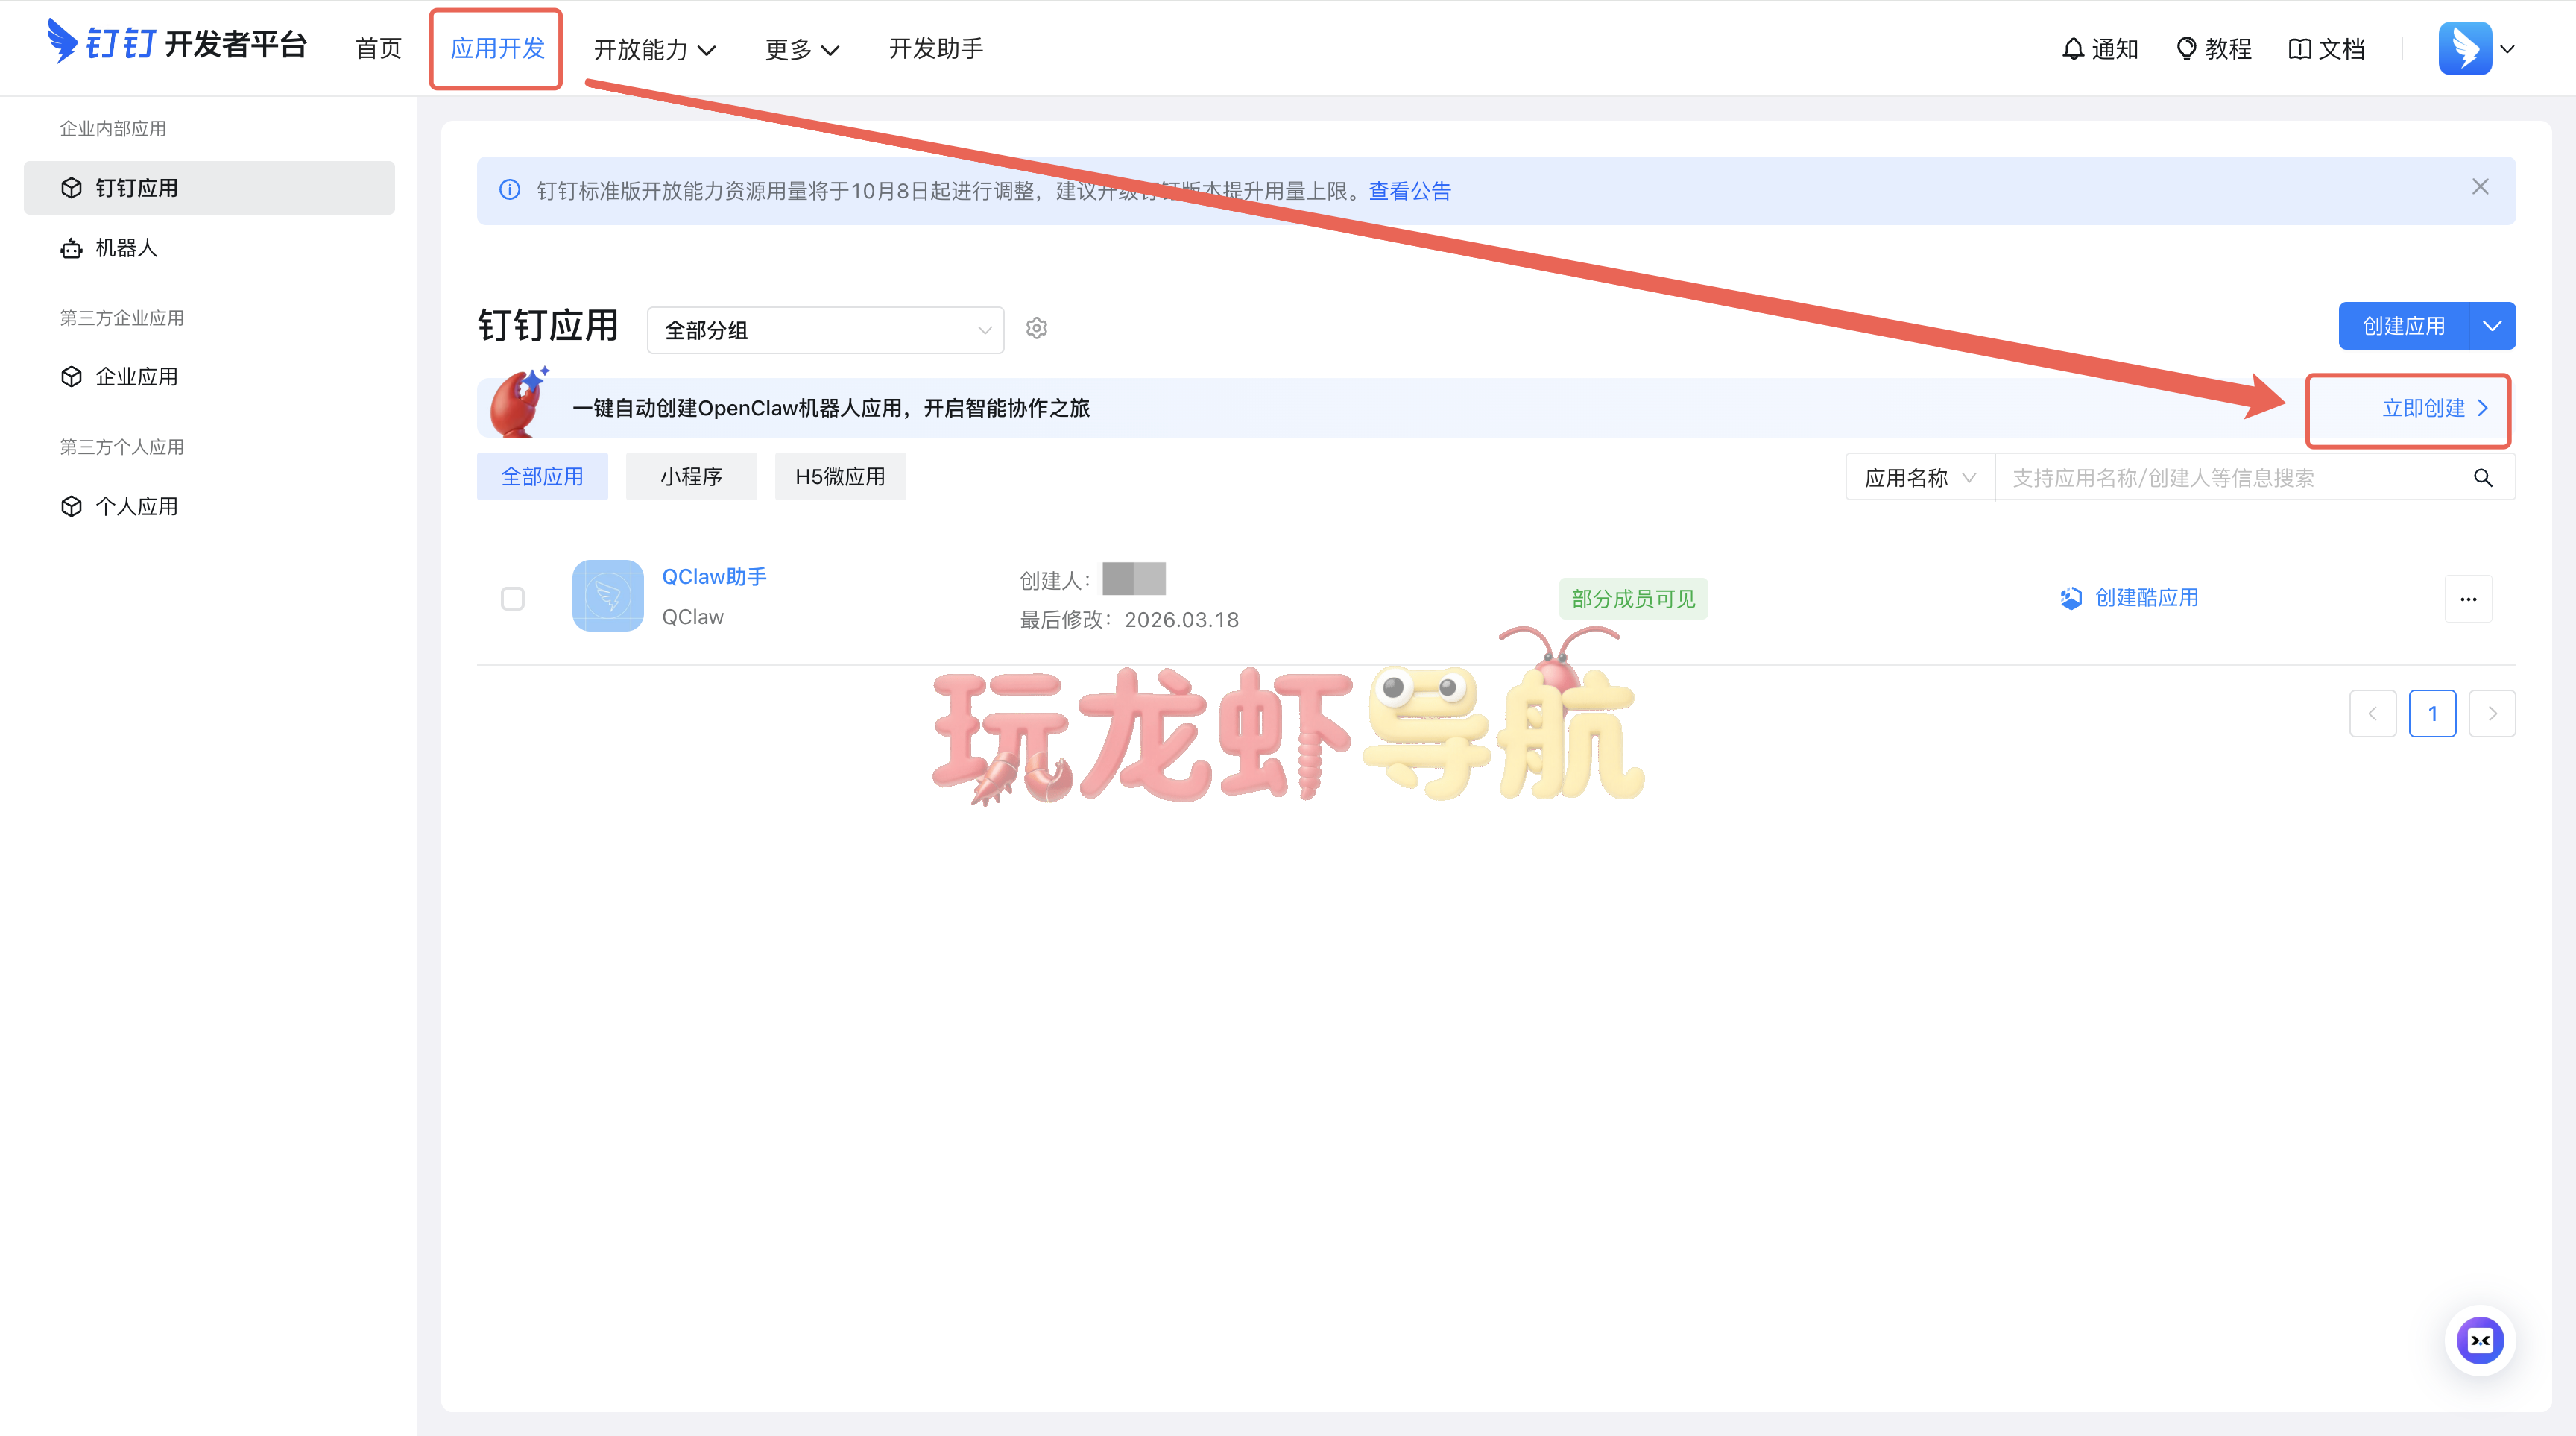
Task: Open the 应用开发 navigation tab
Action: click(497, 48)
